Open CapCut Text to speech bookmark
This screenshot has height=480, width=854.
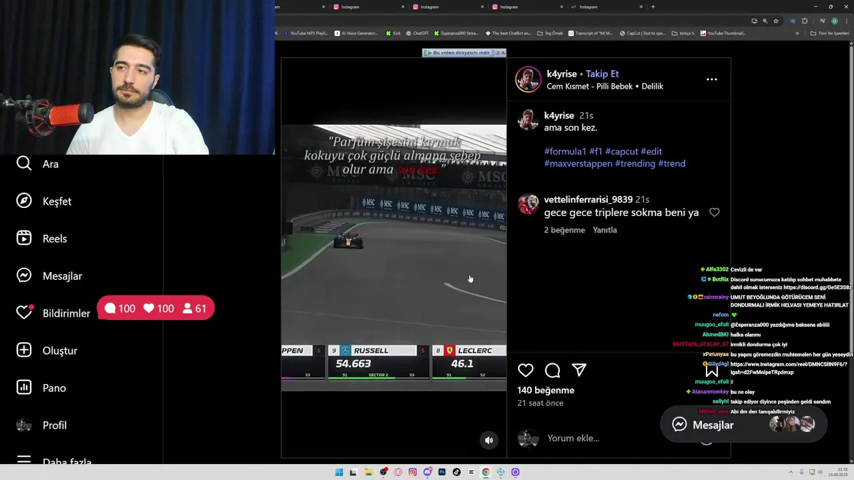pos(643,33)
